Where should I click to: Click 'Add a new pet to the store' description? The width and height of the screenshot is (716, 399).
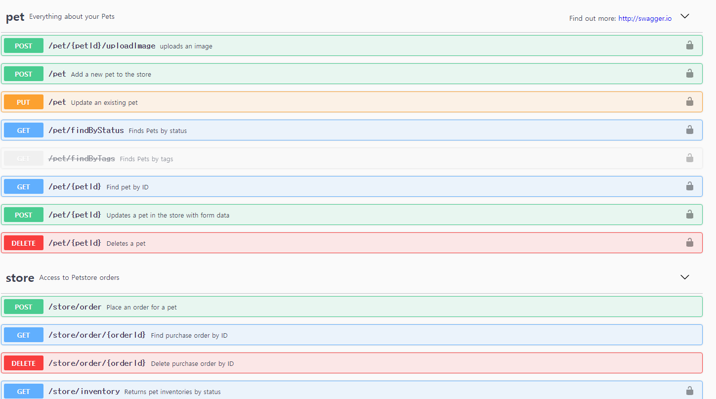point(111,74)
